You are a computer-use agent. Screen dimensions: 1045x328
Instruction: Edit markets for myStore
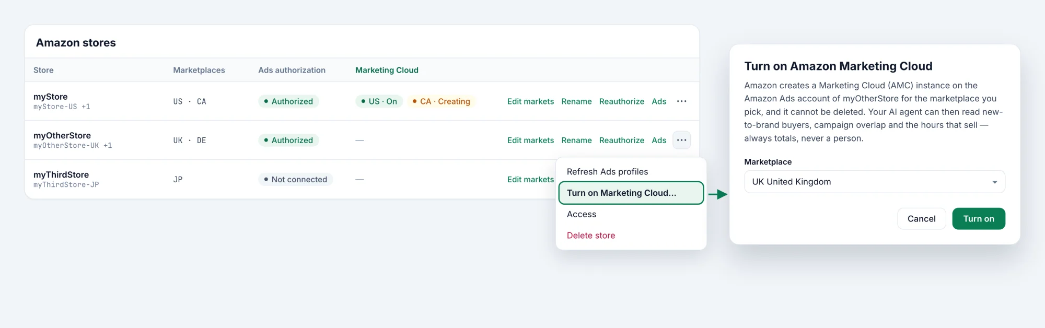[530, 101]
